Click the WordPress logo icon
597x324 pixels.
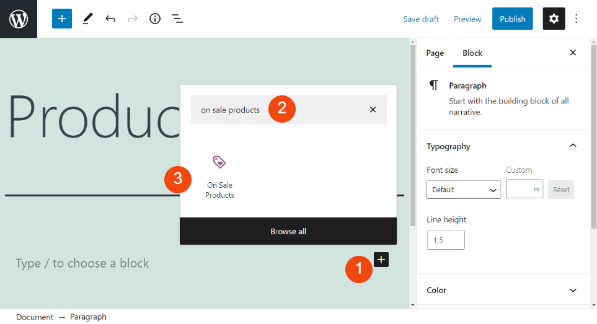(19, 19)
